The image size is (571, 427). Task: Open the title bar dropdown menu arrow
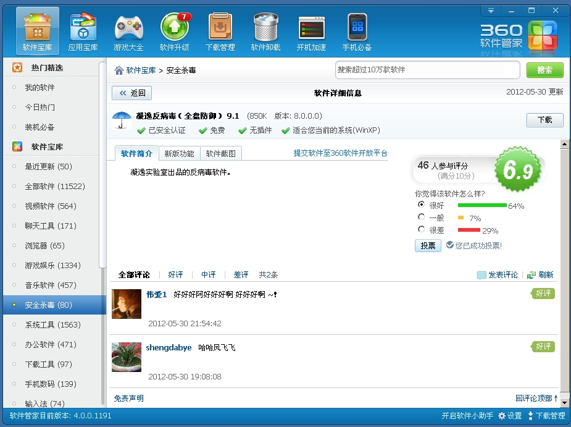tap(491, 11)
